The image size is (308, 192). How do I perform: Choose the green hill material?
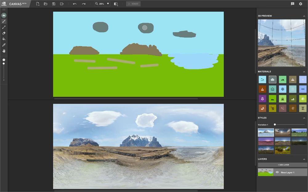pyautogui.click(x=282, y=80)
